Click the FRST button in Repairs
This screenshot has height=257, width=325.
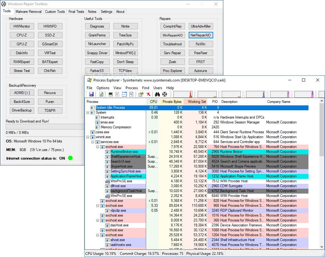point(201,62)
